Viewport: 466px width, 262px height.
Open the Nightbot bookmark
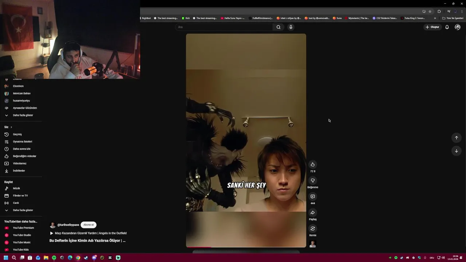pyautogui.click(x=146, y=18)
